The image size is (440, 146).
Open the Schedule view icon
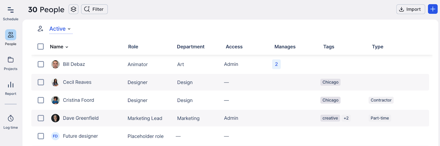[10, 10]
